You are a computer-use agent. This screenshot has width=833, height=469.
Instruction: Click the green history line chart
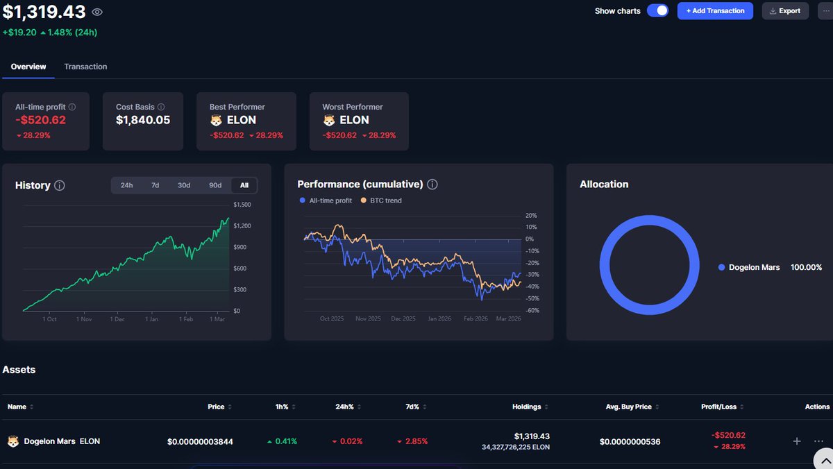click(126, 265)
